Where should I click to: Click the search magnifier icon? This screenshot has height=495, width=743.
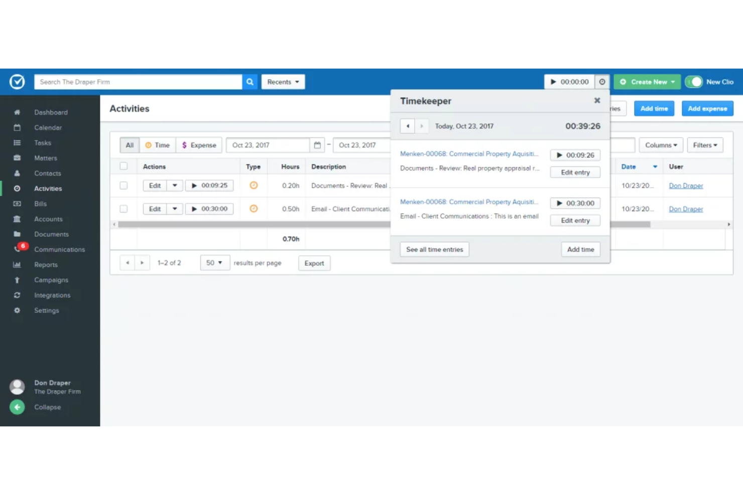[250, 81]
